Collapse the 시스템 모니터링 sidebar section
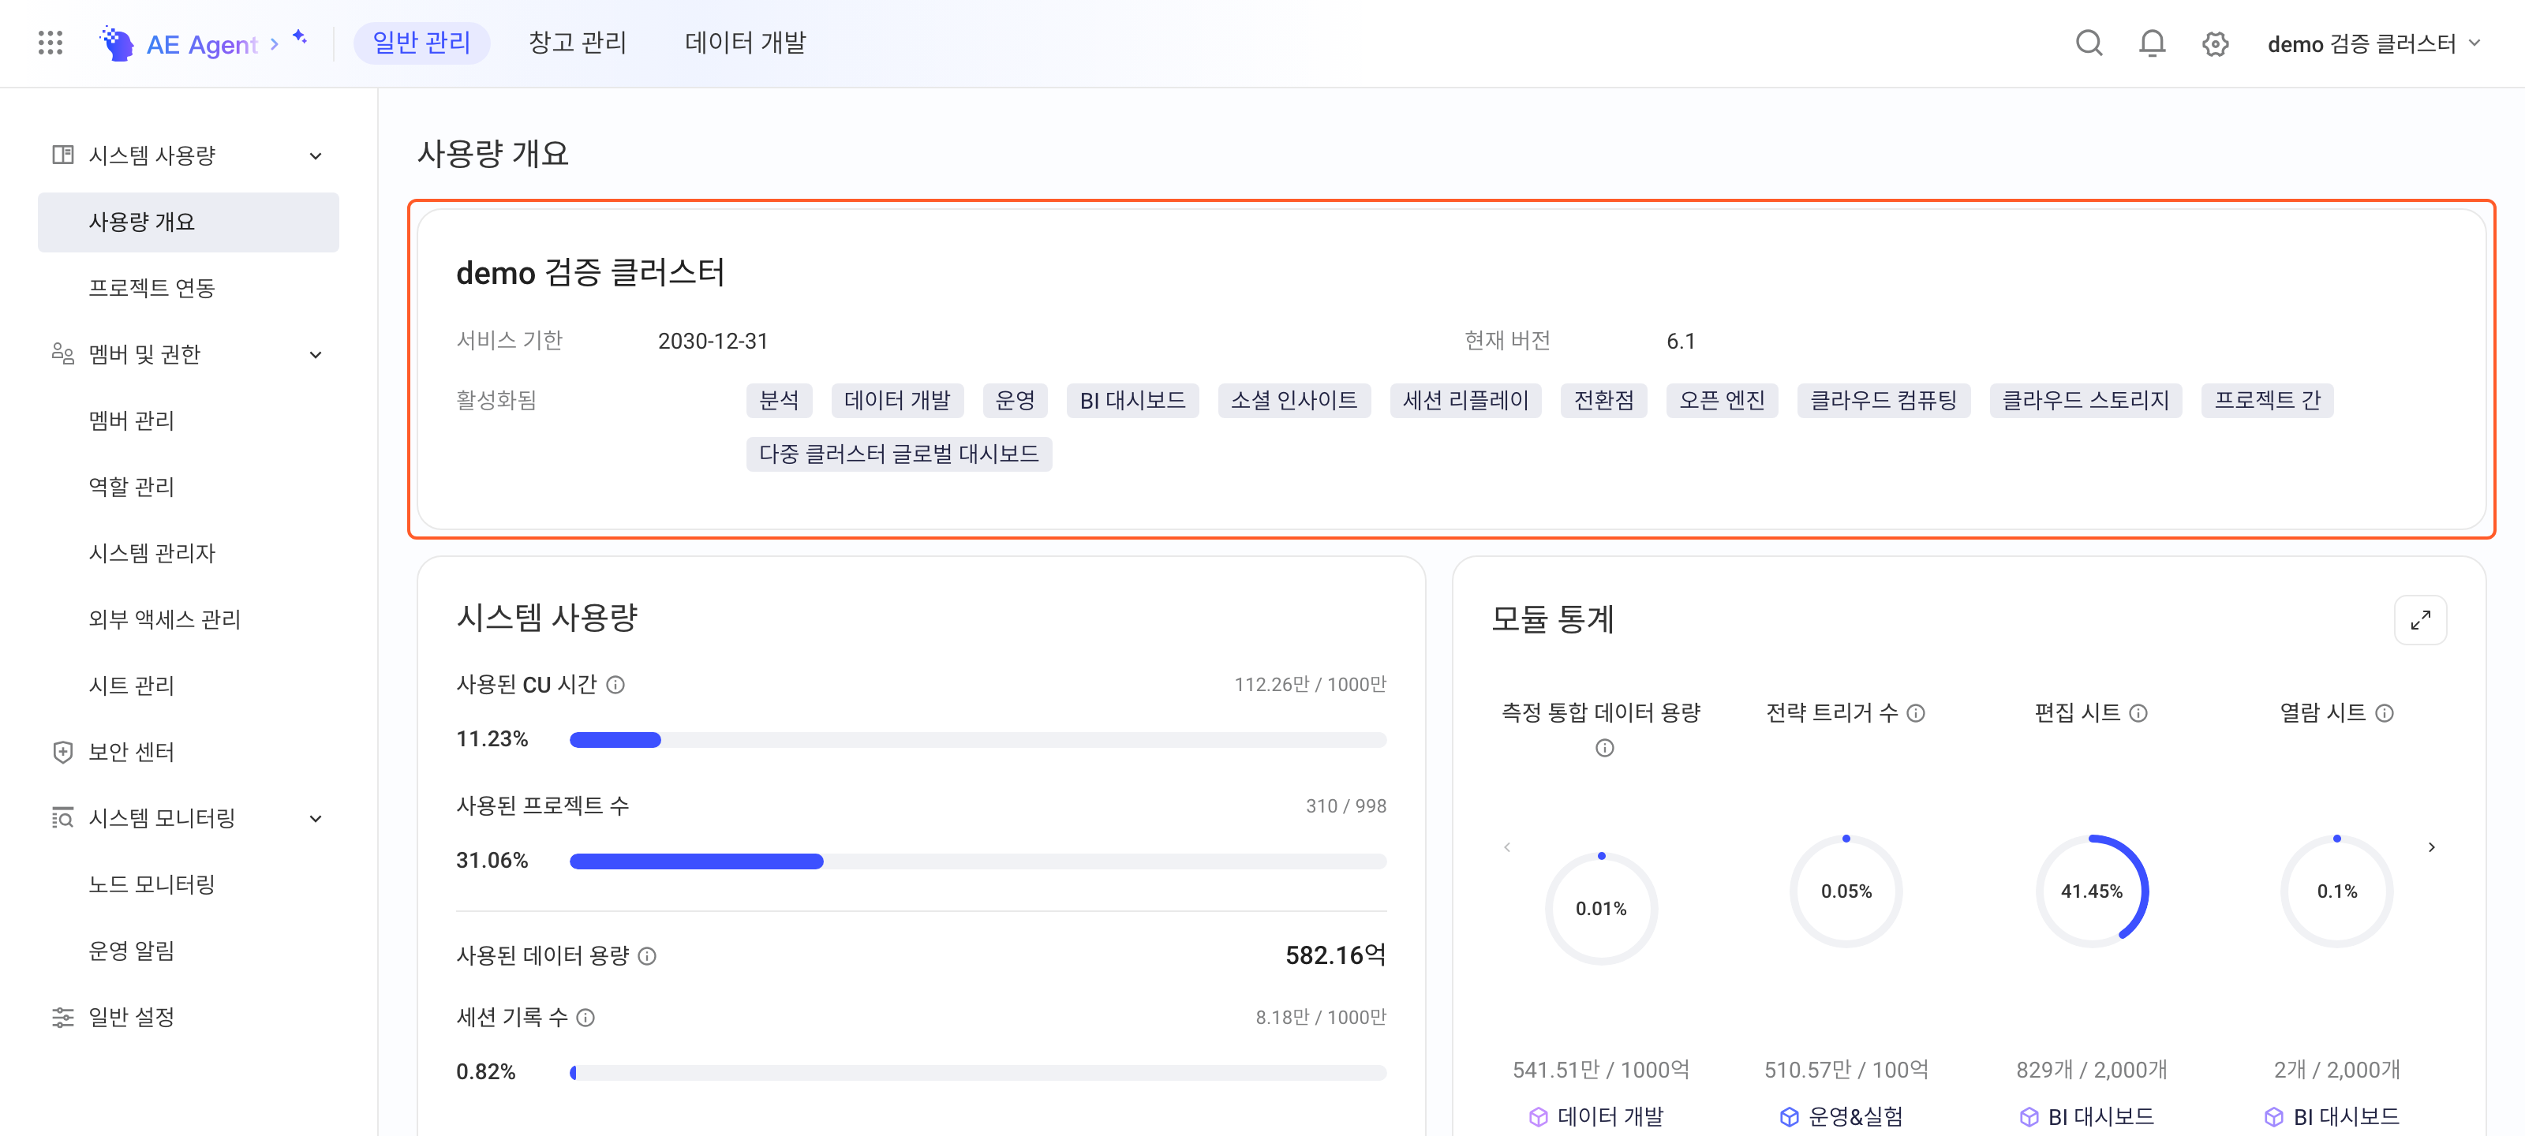2525x1136 pixels. 316,818
